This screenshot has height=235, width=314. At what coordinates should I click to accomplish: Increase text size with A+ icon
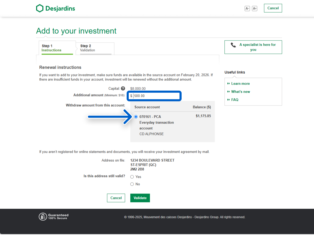point(255,8)
